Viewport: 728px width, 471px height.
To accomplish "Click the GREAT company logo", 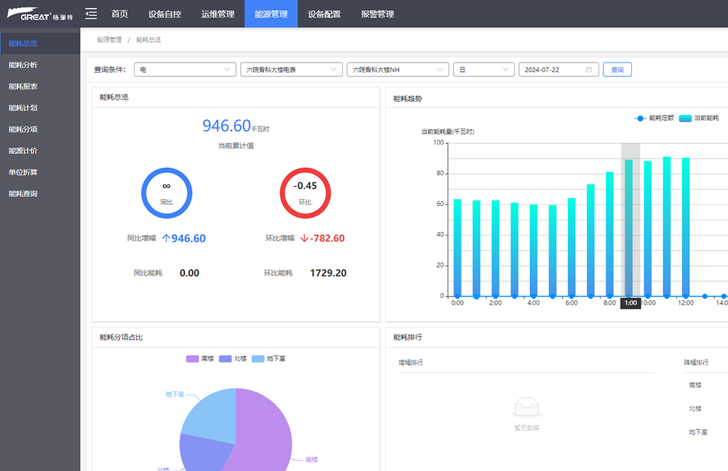I will tap(41, 15).
